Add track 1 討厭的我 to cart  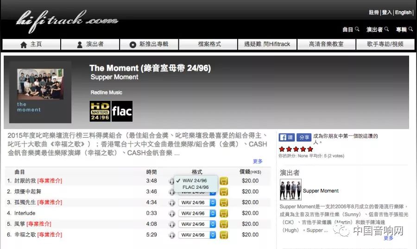[x=224, y=181]
